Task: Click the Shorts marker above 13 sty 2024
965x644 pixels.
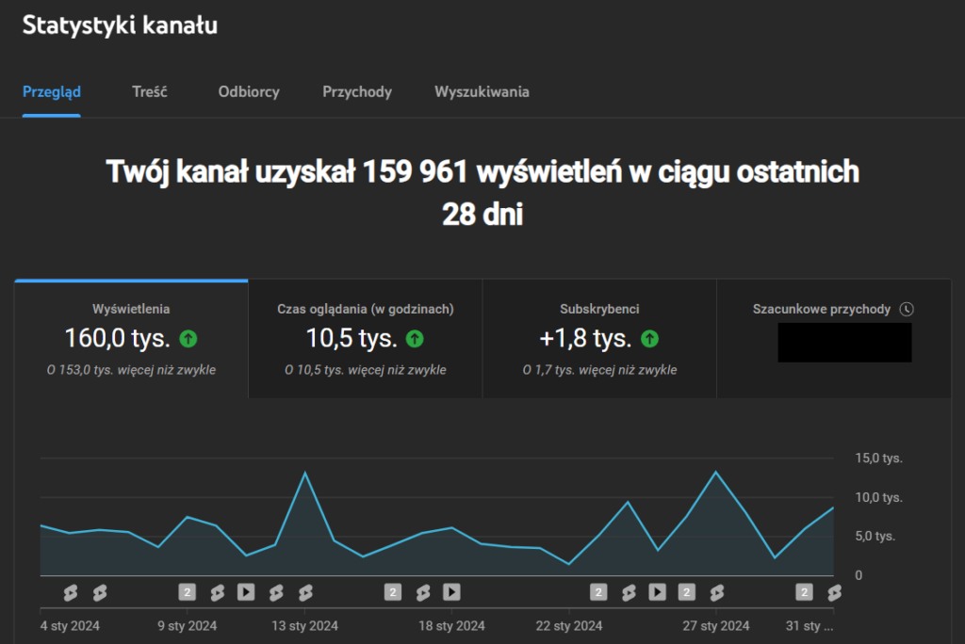Action: click(305, 592)
